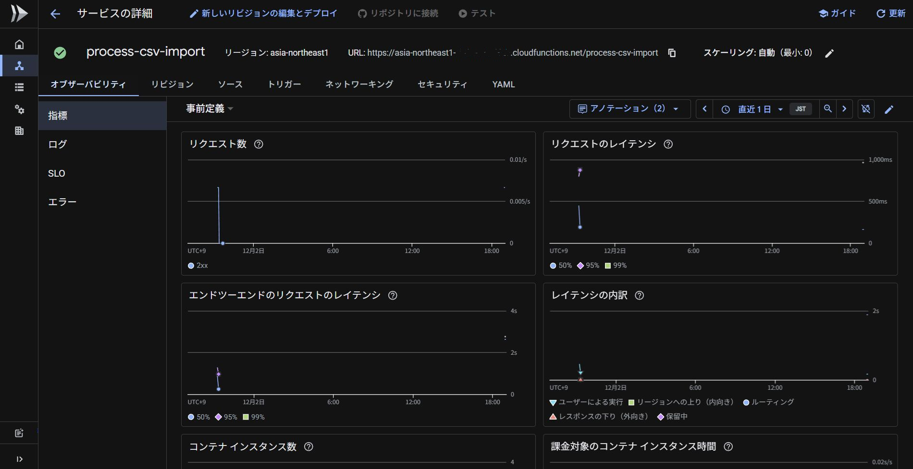913x469 pixels.
Task: Open help for レイテンシの内訳 chart
Action: [639, 295]
